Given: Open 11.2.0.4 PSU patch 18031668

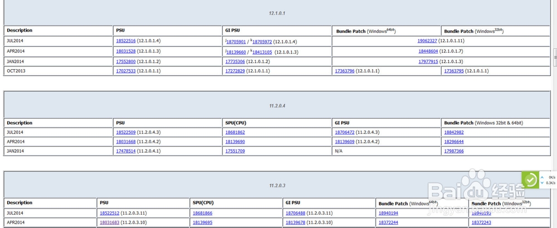Looking at the screenshot, I should (x=126, y=142).
